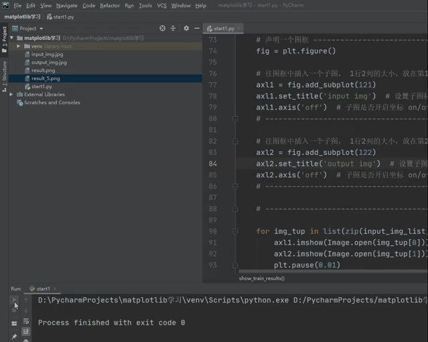Open the Window menu
The height and width of the screenshot is (342, 428).
pyautogui.click(x=181, y=5)
